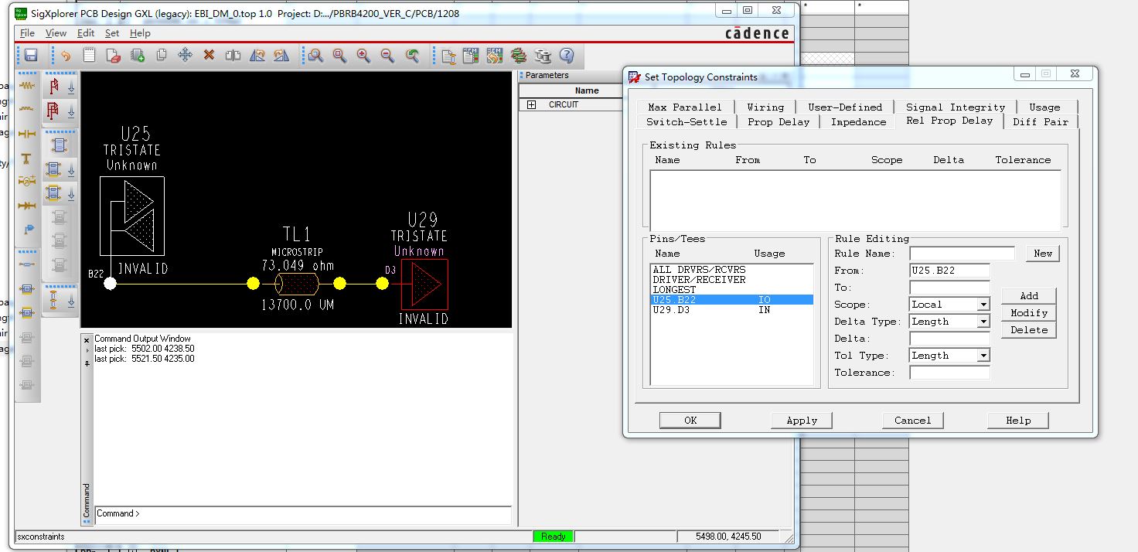Open the Scope dropdown set to Local

coord(983,305)
